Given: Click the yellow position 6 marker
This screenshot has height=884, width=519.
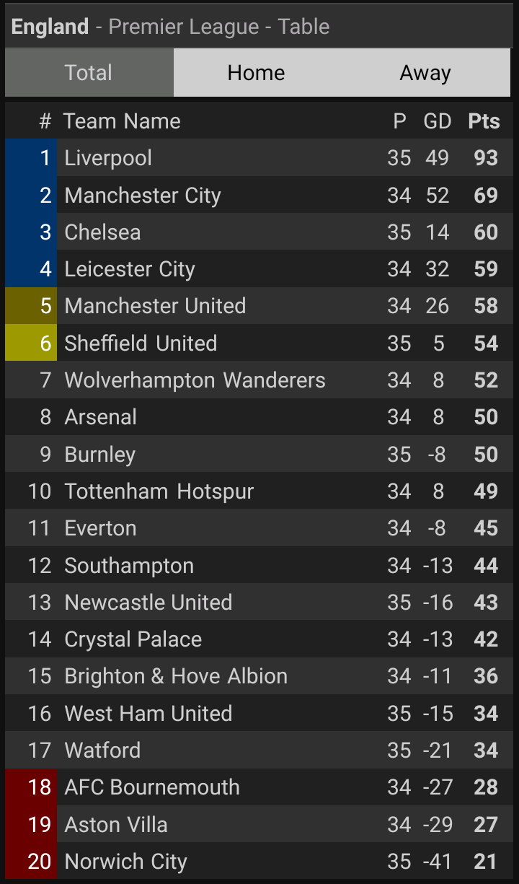Looking at the screenshot, I should (x=31, y=343).
